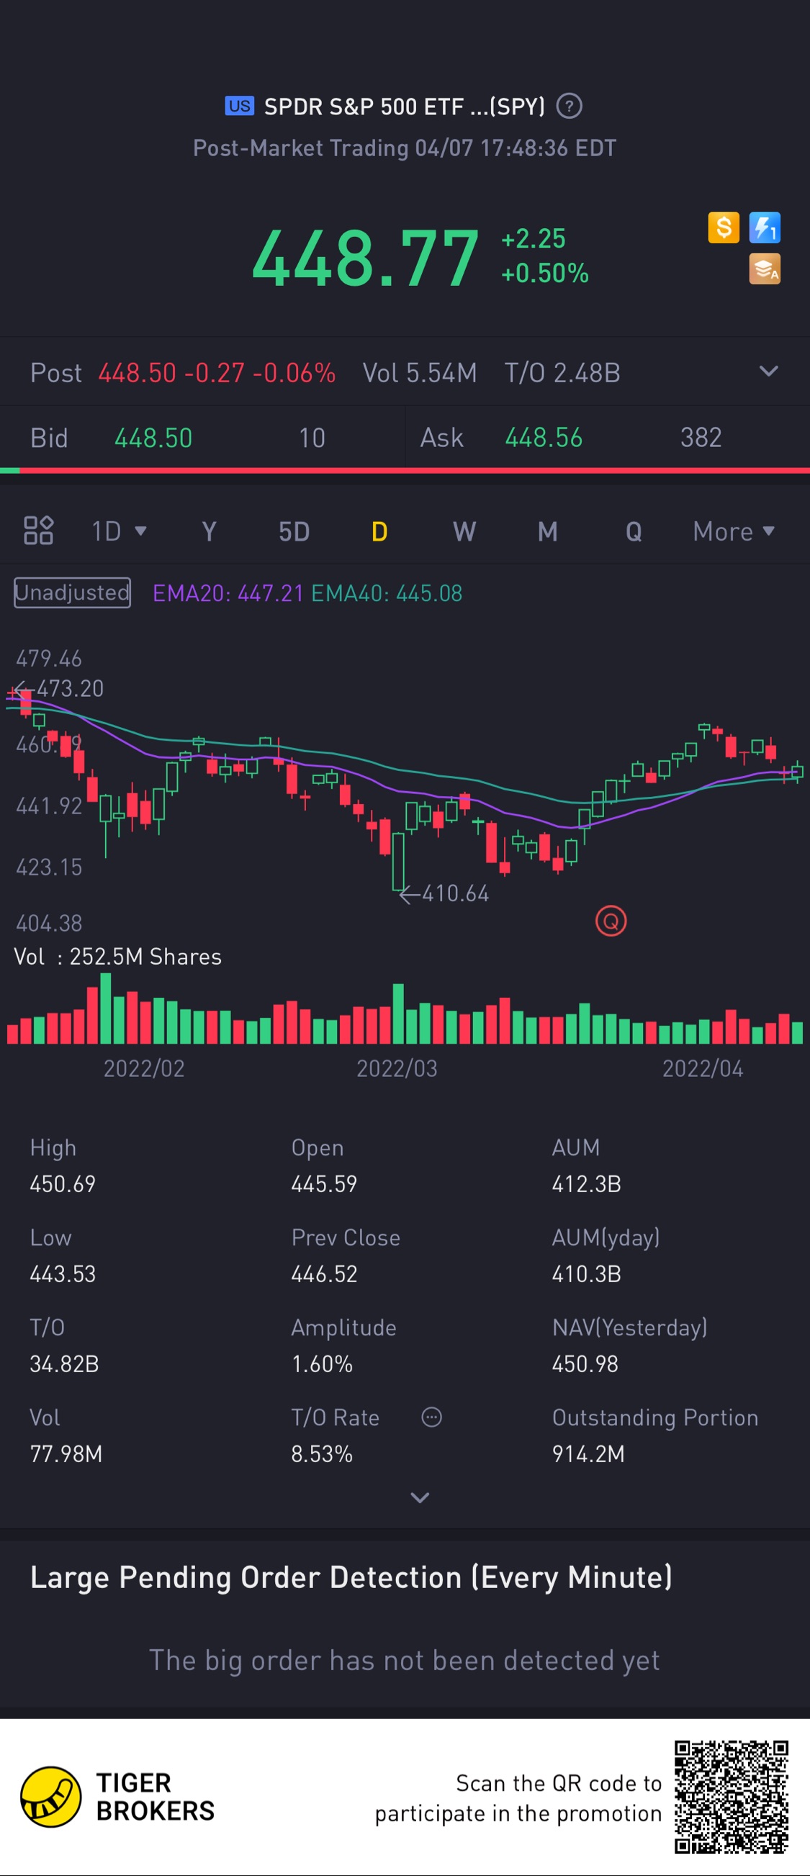Tap the red circled Q marker on chart
Image resolution: width=810 pixels, height=1876 pixels.
click(x=611, y=921)
